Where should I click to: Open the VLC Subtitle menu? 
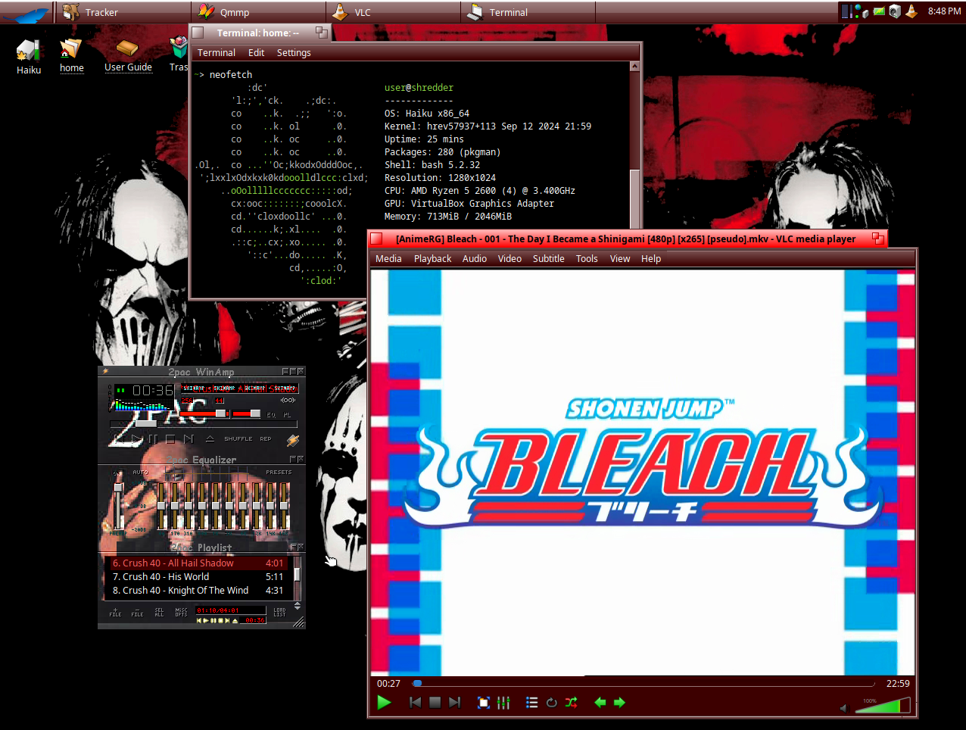(x=548, y=259)
